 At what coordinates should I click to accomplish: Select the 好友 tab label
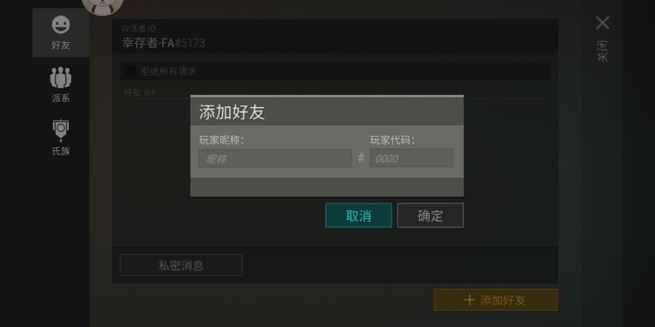[60, 45]
